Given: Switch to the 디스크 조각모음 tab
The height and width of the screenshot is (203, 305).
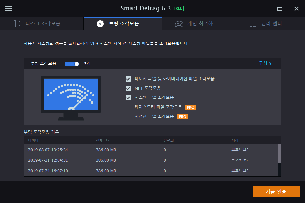Looking at the screenshot, I should (x=42, y=24).
